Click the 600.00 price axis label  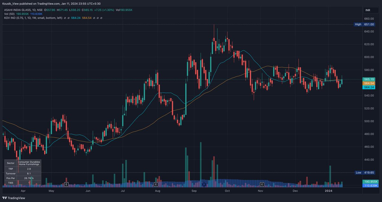[369, 57]
